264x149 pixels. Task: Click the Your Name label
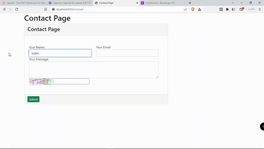[37, 47]
